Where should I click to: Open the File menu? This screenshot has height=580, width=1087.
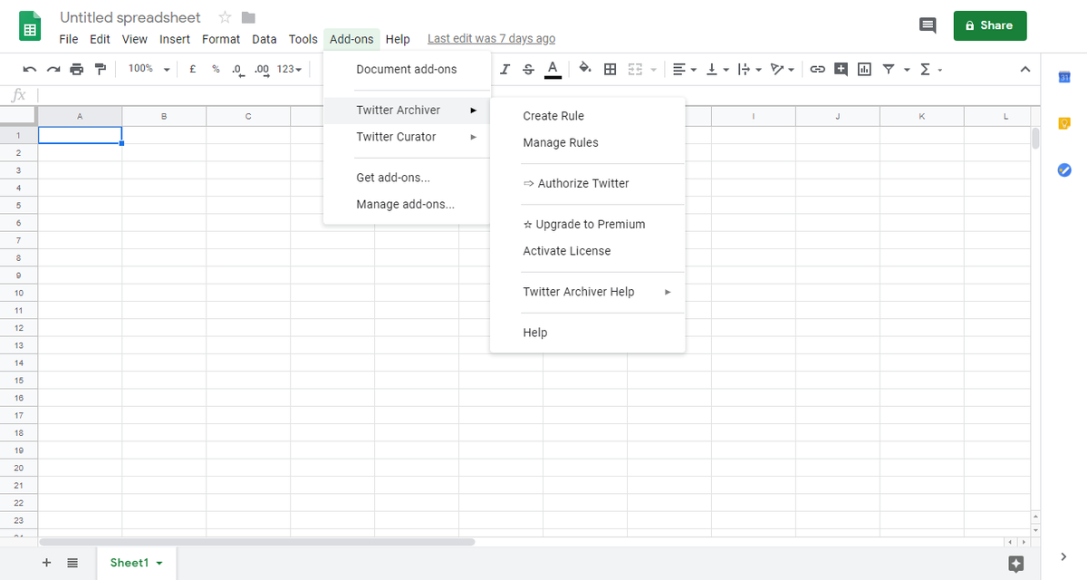[x=69, y=39]
